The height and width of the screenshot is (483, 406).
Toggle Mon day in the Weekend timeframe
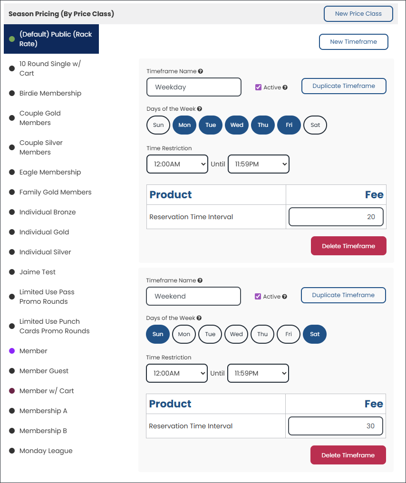[184, 334]
